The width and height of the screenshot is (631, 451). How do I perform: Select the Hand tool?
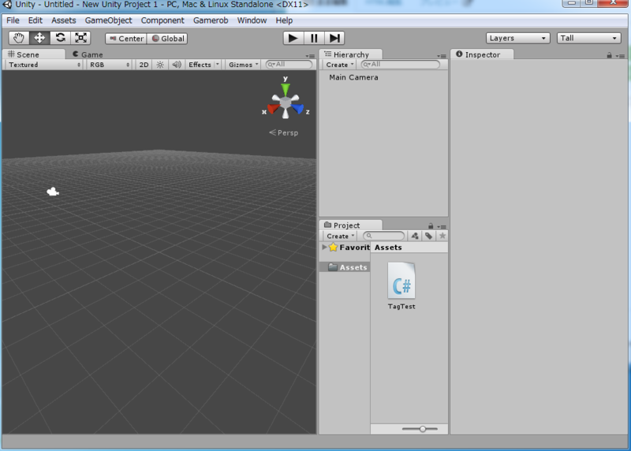[19, 38]
